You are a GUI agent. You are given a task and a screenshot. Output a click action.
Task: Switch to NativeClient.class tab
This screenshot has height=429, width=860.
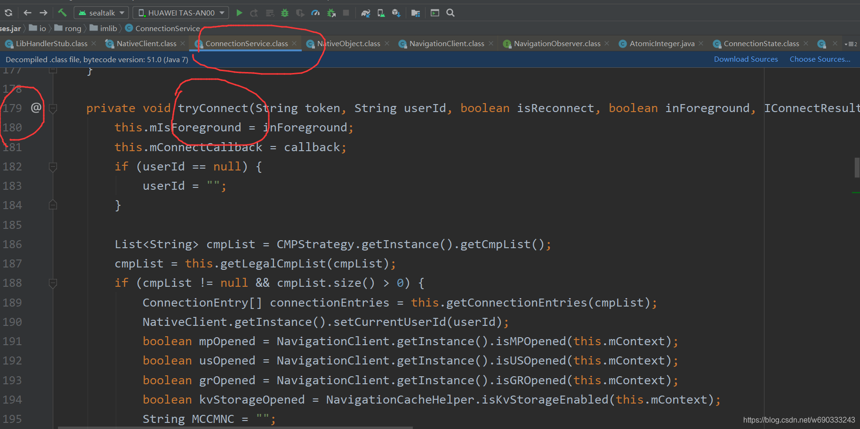(146, 43)
